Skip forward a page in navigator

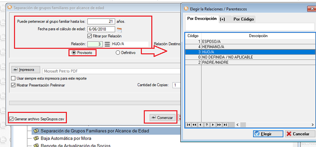point(219,125)
